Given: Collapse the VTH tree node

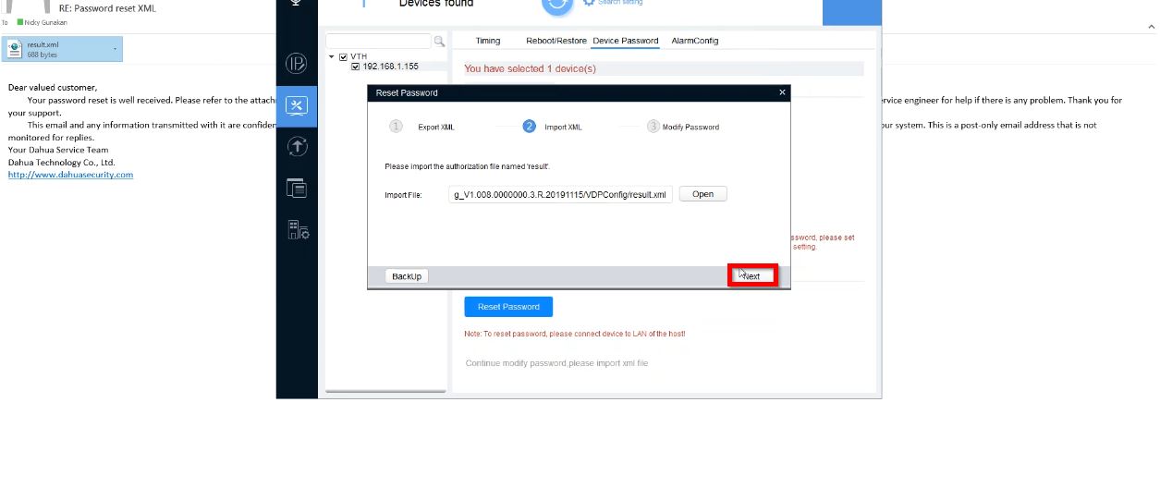Looking at the screenshot, I should (332, 56).
